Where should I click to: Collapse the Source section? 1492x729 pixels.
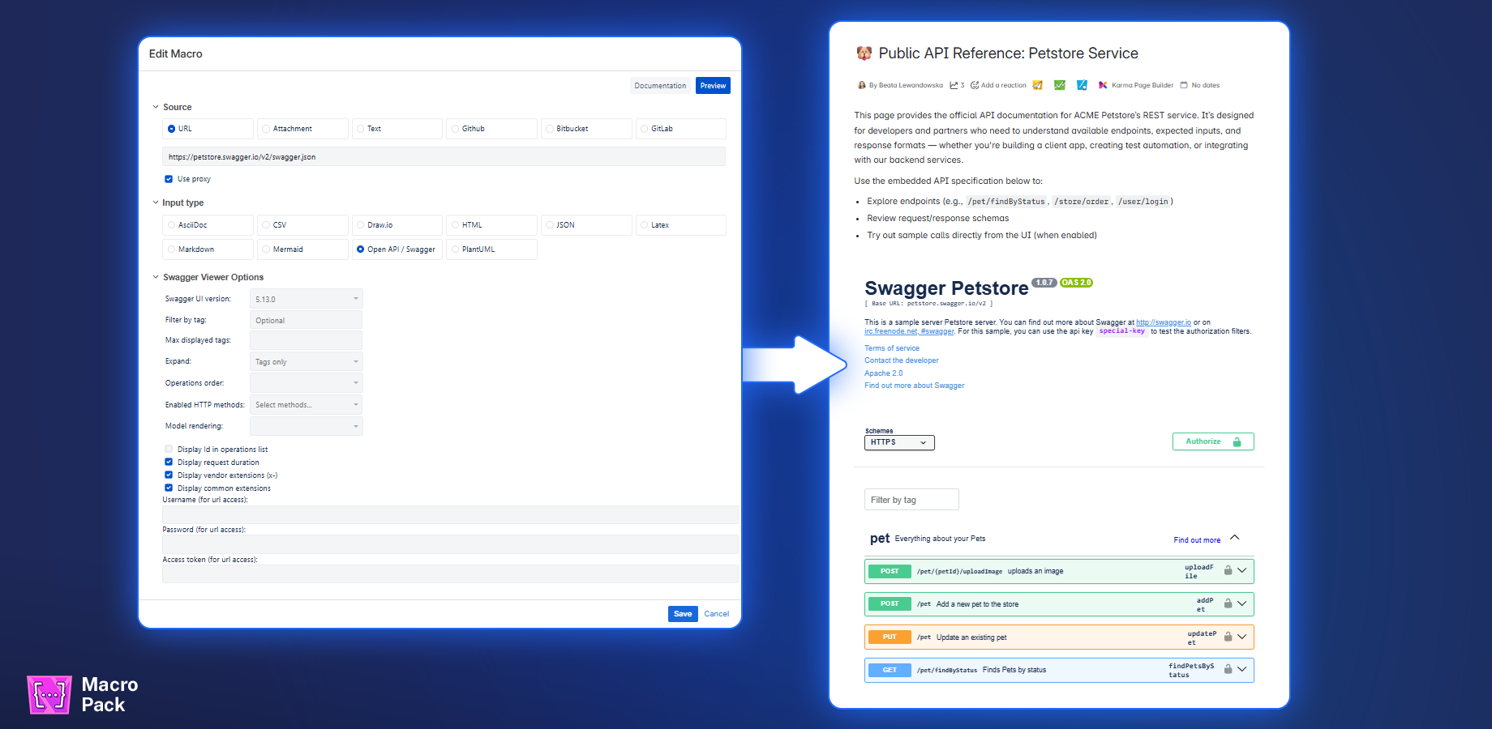156,107
